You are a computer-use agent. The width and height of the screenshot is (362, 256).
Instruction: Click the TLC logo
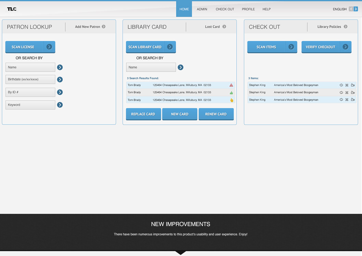[x=12, y=9]
